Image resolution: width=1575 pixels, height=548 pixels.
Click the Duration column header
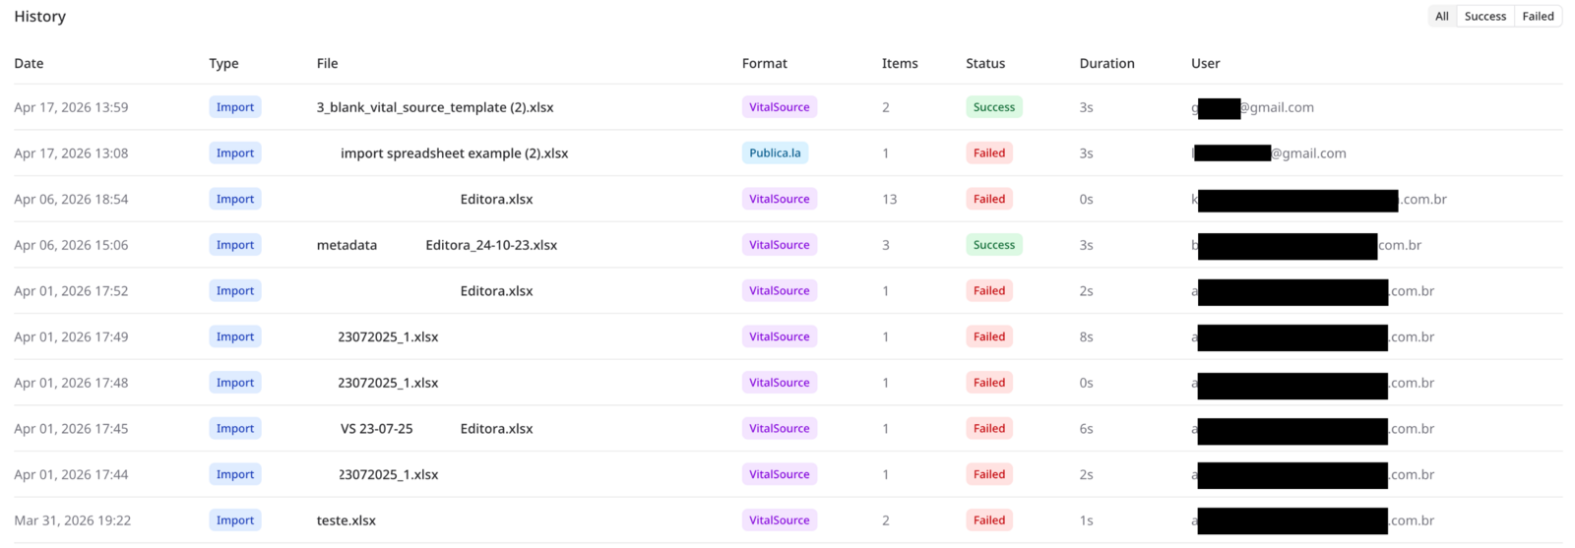click(1106, 63)
